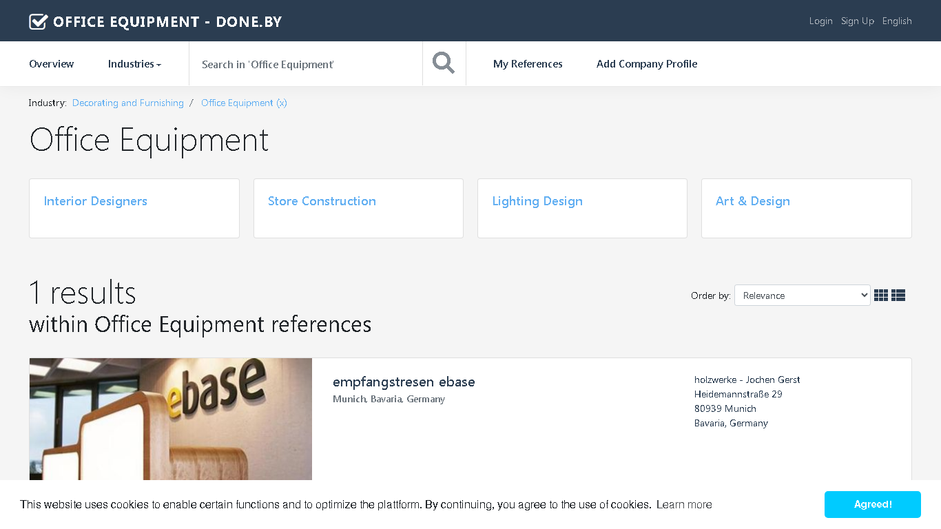Click Add Company Profile in the navigation
The height and width of the screenshot is (529, 941).
647,63
